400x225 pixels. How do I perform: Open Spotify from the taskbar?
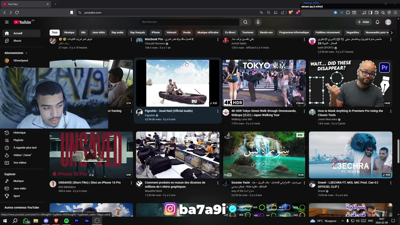click(x=66, y=221)
